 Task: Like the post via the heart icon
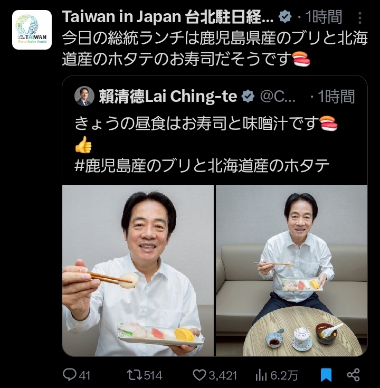coord(199,375)
